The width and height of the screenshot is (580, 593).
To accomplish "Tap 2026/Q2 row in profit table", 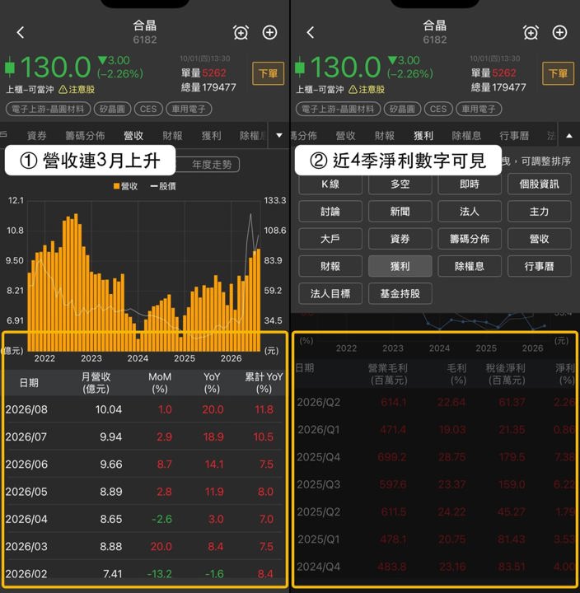I will point(435,402).
